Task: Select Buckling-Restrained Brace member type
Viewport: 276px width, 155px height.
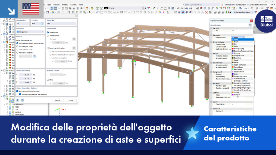Action: point(243,51)
